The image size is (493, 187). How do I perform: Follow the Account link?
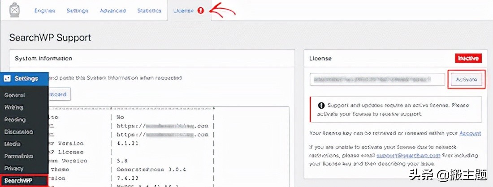[x=470, y=133]
